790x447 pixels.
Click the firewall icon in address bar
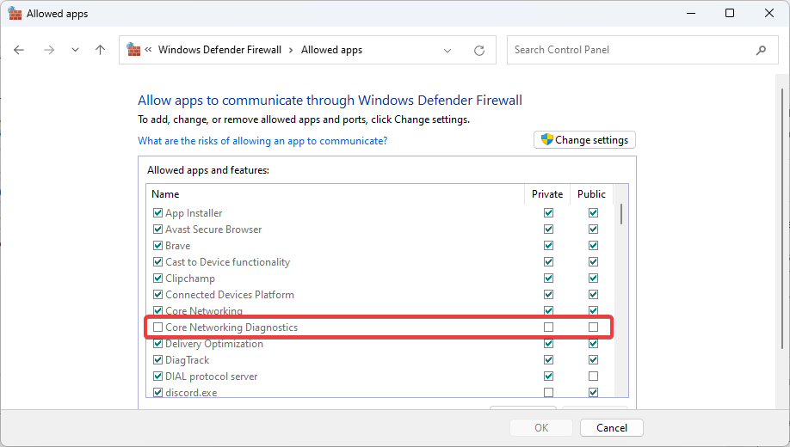click(x=133, y=49)
